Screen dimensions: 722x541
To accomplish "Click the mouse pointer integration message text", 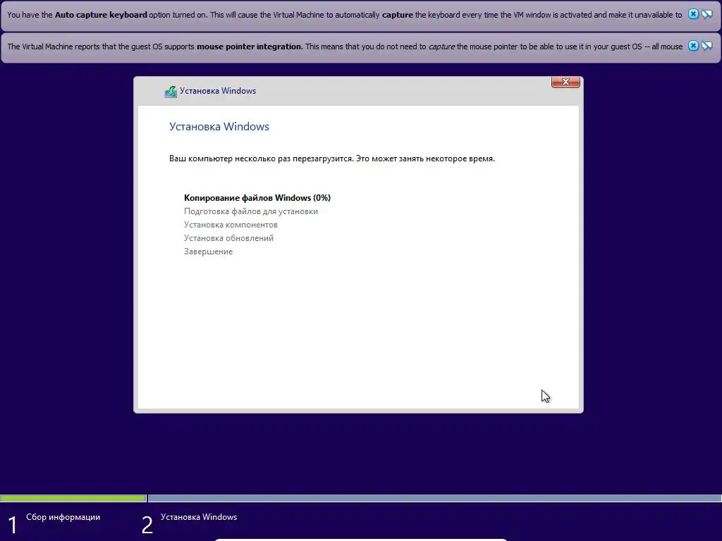I will click(345, 46).
